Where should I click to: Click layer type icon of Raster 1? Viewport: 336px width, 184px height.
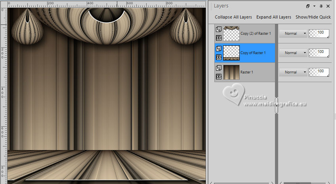218,68
